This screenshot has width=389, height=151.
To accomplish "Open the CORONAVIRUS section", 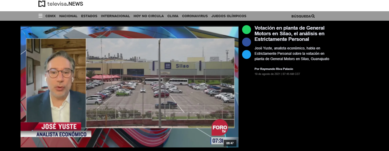I will [195, 16].
